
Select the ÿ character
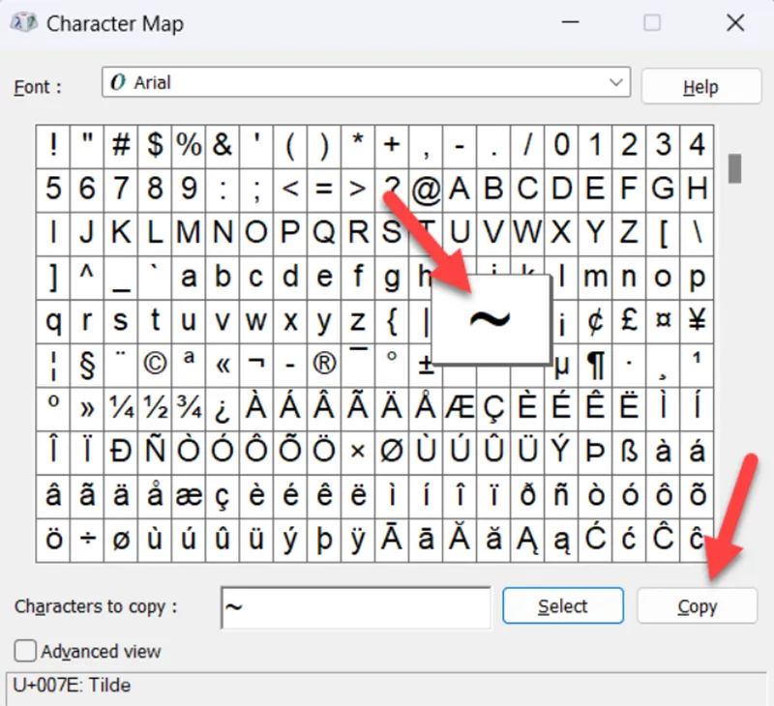pyautogui.click(x=358, y=541)
